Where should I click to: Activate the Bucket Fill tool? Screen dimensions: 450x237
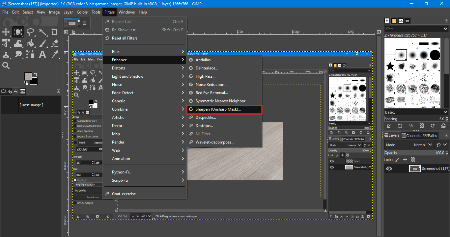(31, 43)
